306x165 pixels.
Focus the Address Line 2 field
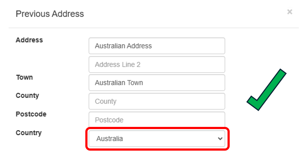[157, 65]
